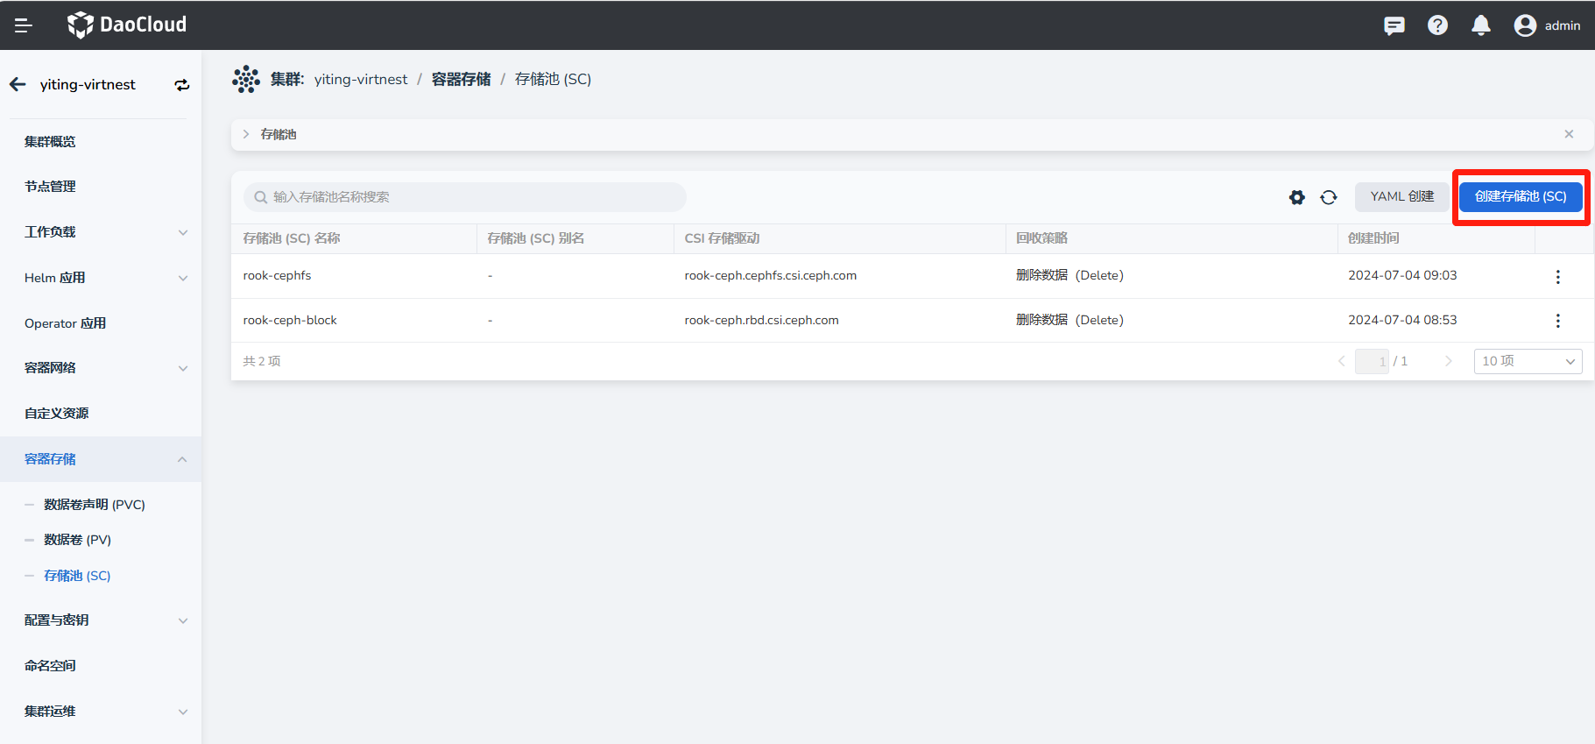Focus the storage pool name search box

pos(464,197)
